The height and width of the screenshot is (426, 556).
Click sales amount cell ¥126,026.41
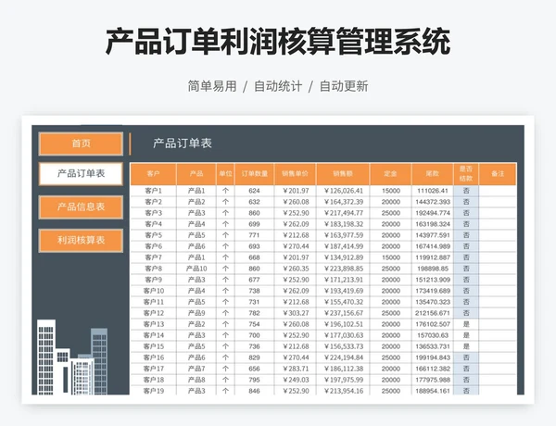pyautogui.click(x=343, y=191)
